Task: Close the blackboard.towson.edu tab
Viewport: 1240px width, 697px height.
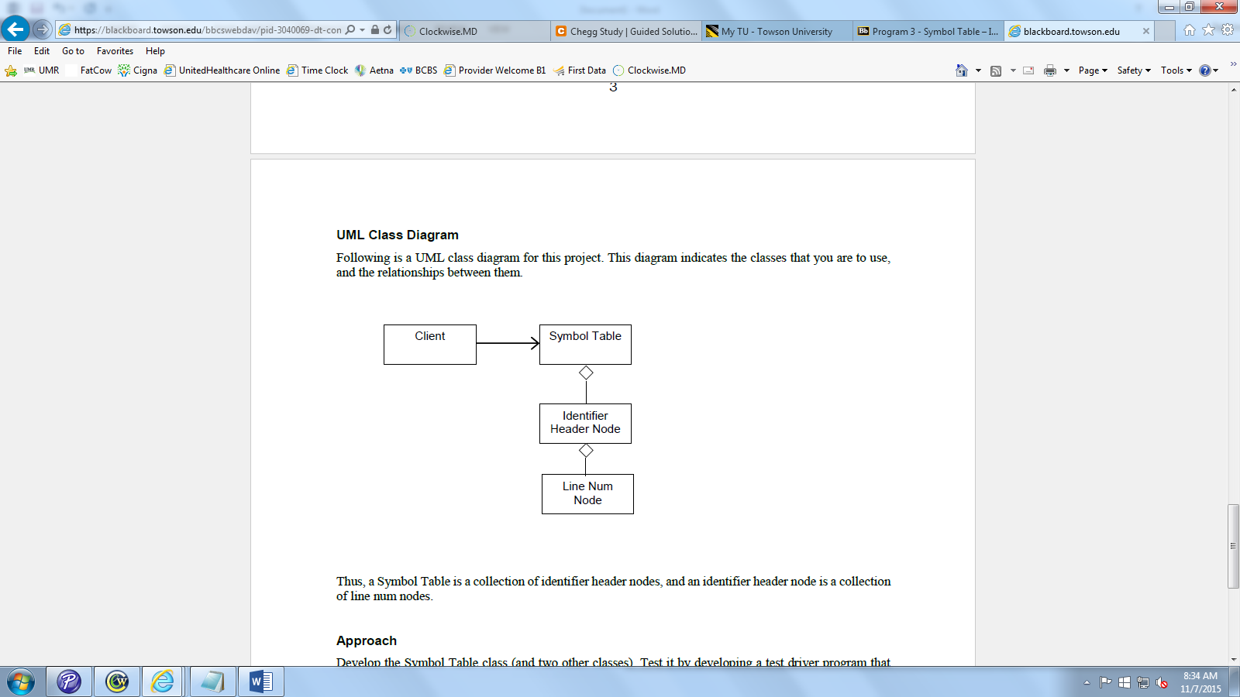Action: [1145, 32]
